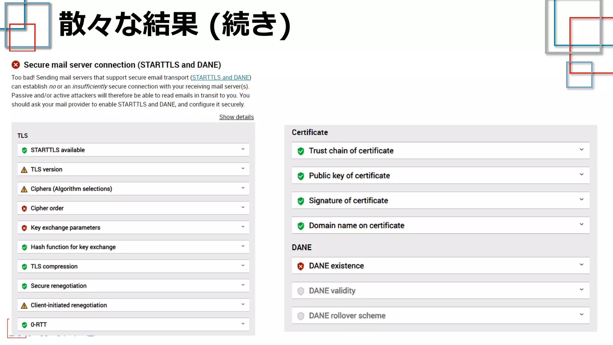
Task: Expand Secure renegotiation chevron
Action: click(243, 285)
